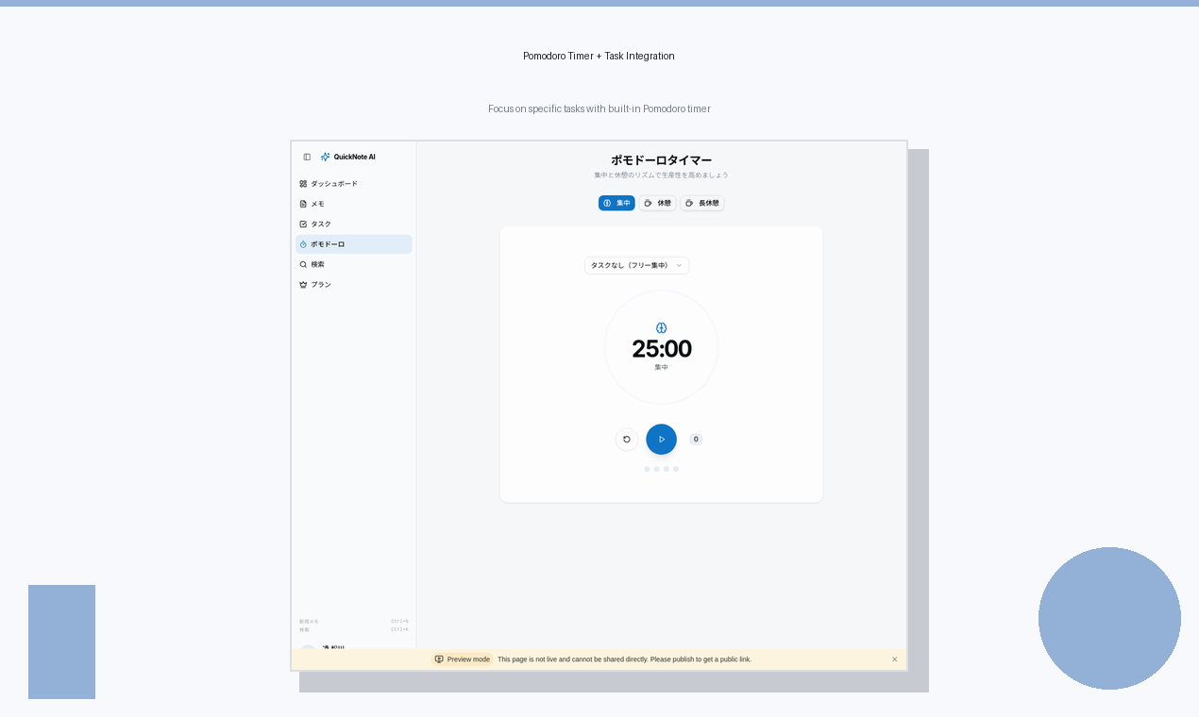
Task: Click the プラン crown icon
Action: [x=303, y=284]
